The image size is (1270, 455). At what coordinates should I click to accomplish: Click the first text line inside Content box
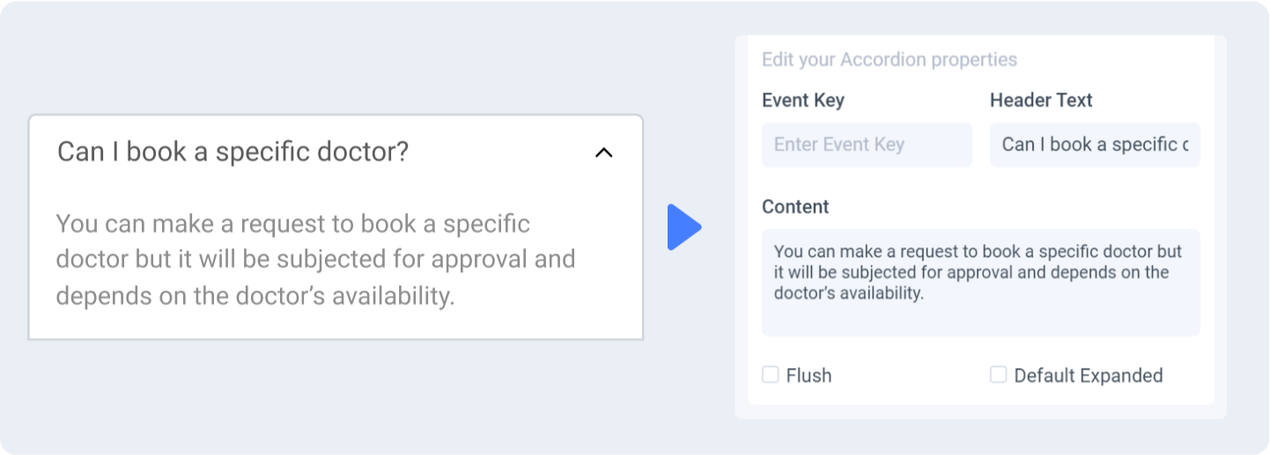978,252
